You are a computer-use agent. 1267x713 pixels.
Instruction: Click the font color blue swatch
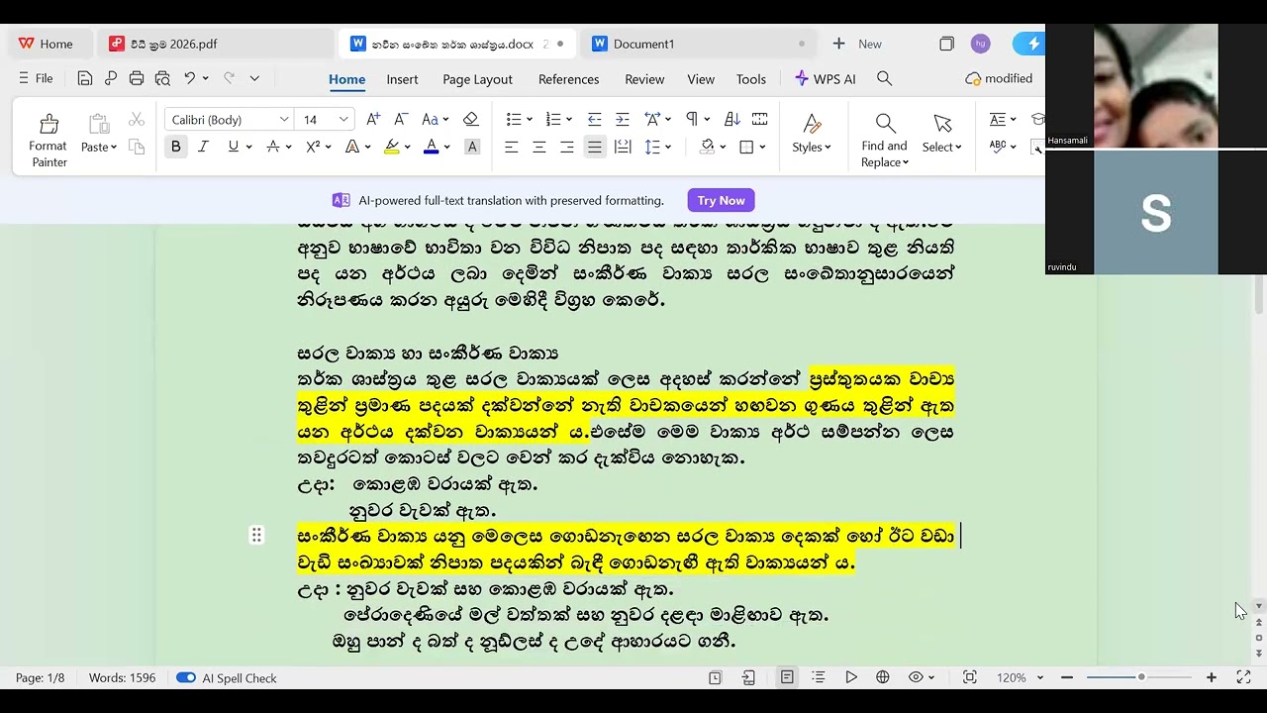pos(431,147)
